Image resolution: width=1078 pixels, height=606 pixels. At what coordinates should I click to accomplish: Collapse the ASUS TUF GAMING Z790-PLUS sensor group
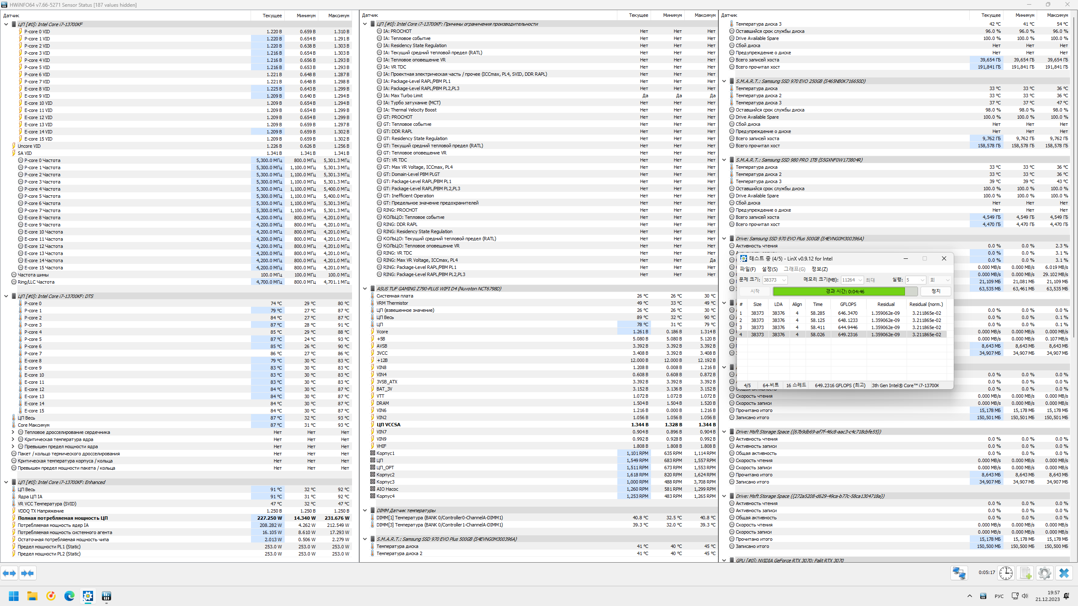[365, 289]
